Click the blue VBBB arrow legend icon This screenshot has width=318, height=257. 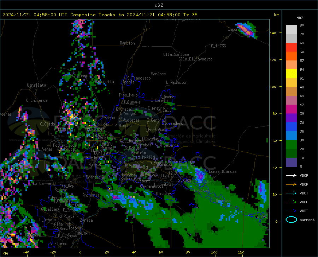[291, 211]
